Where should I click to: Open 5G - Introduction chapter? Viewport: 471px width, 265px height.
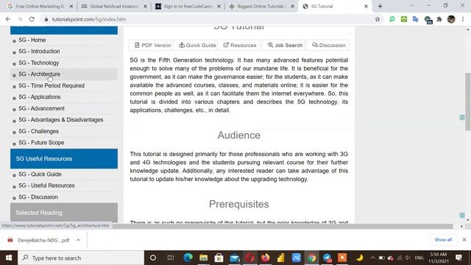click(x=39, y=52)
